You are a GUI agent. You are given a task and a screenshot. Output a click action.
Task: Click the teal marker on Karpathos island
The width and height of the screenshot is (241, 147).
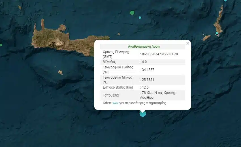coord(217,33)
